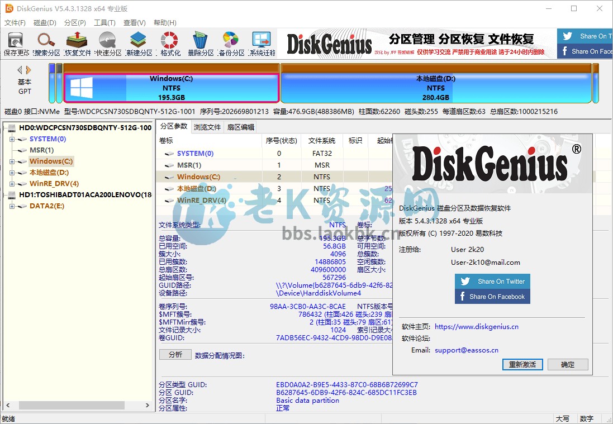Expand the 本地磁盘(D:) tree node
Viewport: 613px width, 424px height.
[x=12, y=173]
